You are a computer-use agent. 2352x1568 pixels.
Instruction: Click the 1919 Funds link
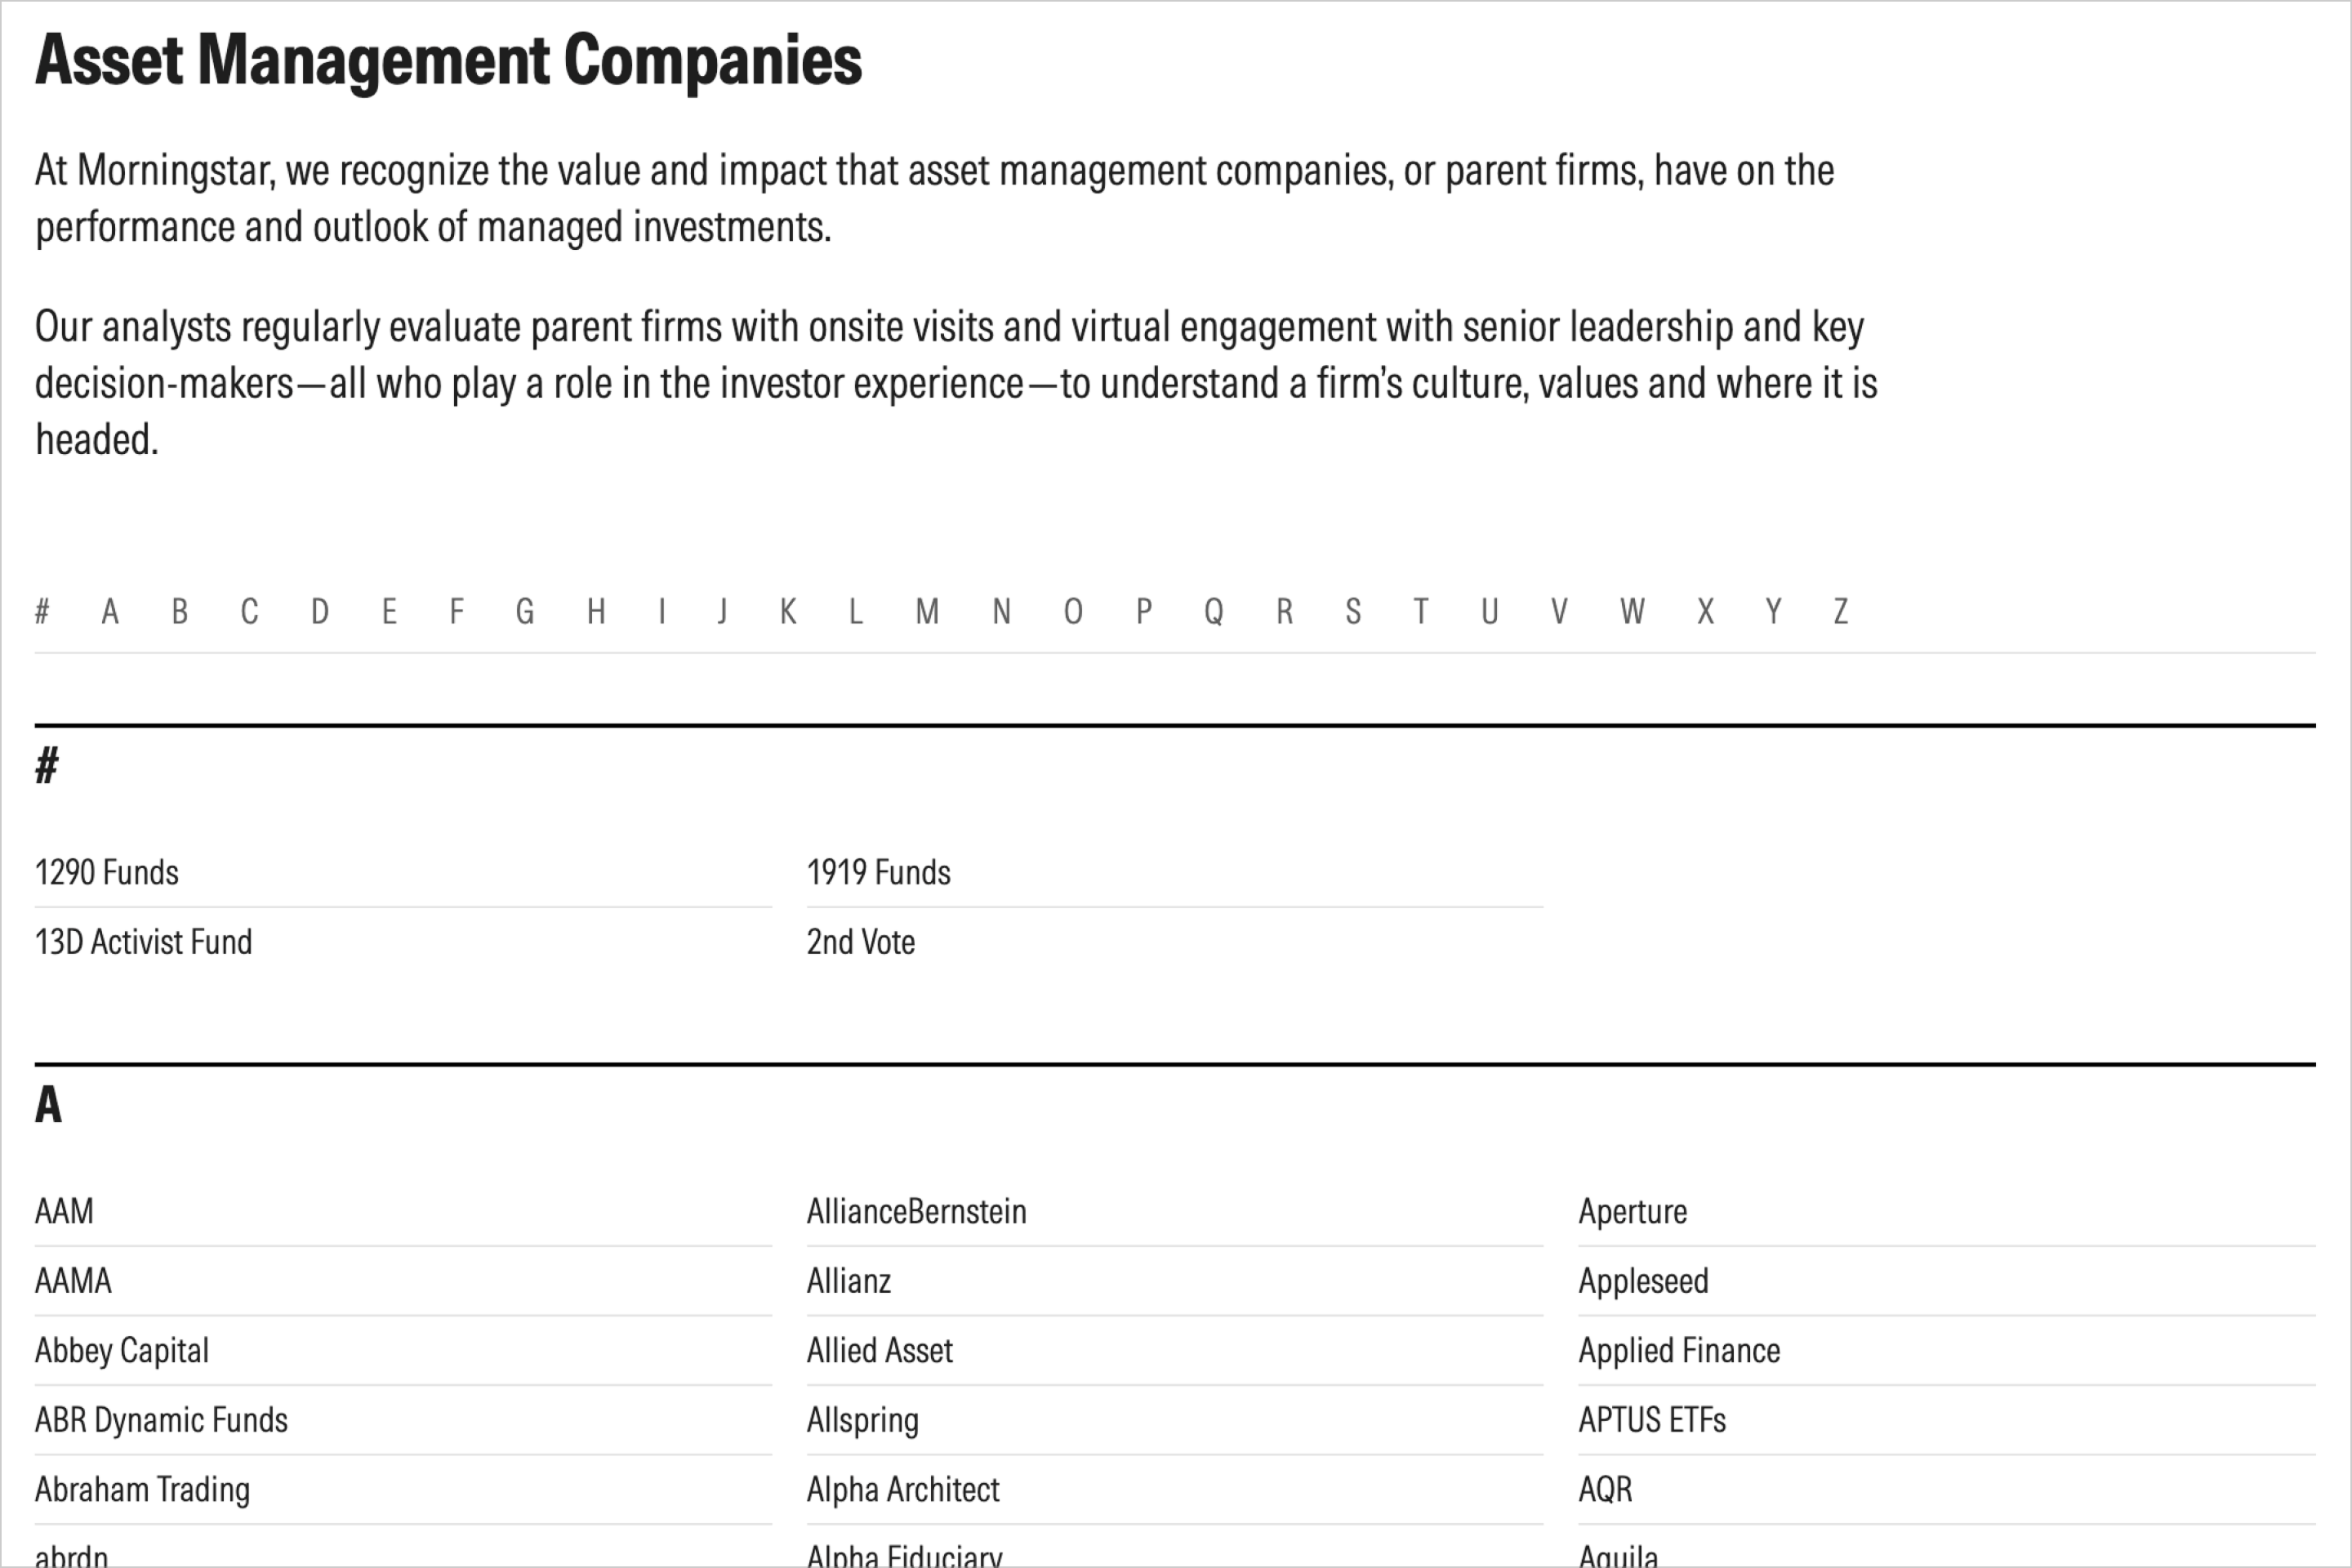tap(878, 873)
